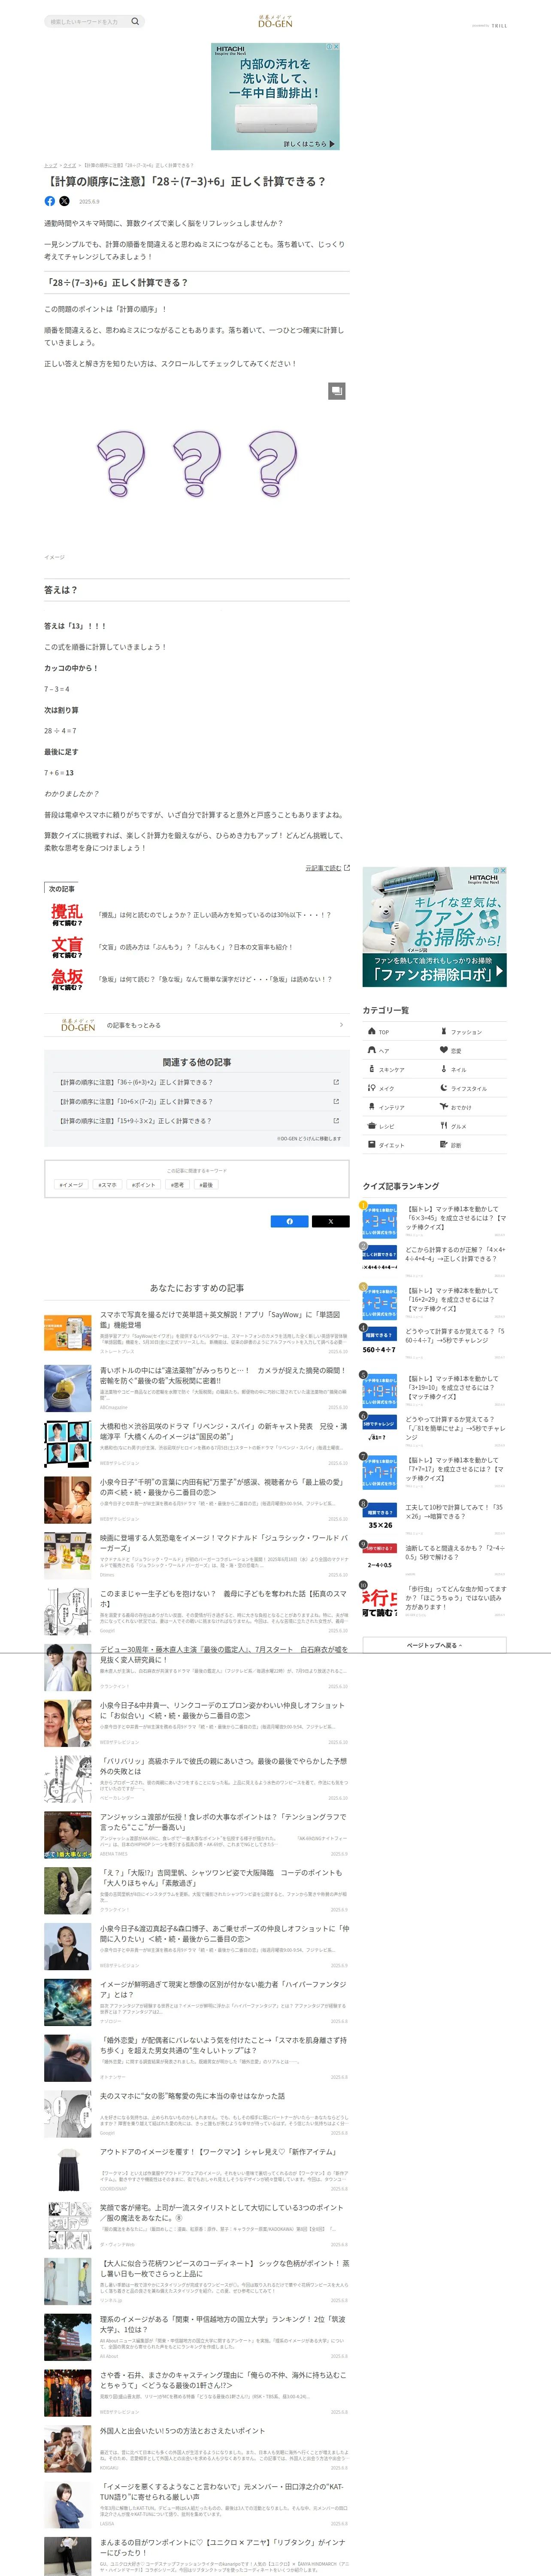Click the メイク category icon
This screenshot has height=2576, width=551.
pos(371,1088)
